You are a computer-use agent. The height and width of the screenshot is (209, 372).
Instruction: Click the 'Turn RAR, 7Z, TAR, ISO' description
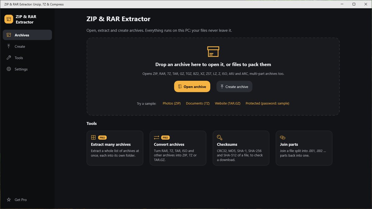click(x=175, y=155)
